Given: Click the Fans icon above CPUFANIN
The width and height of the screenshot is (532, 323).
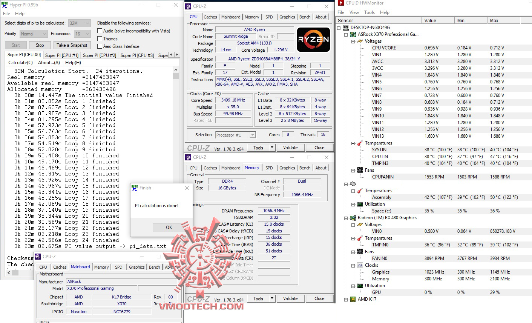Looking at the screenshot, I should tap(359, 170).
